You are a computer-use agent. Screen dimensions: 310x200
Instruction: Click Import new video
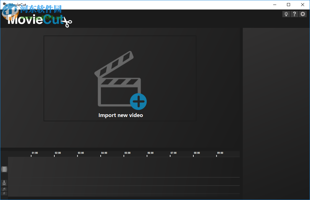[x=120, y=115]
